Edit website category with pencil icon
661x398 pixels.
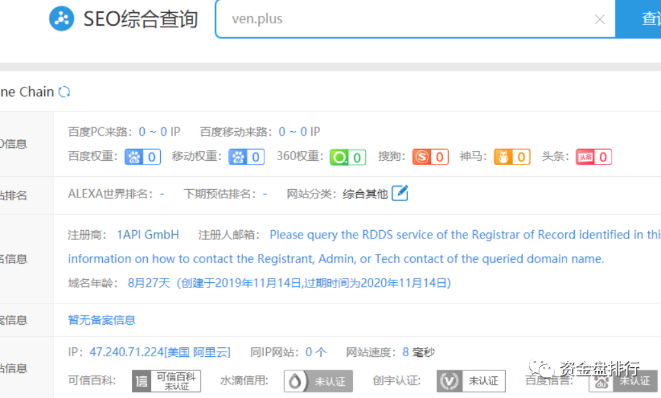point(400,193)
